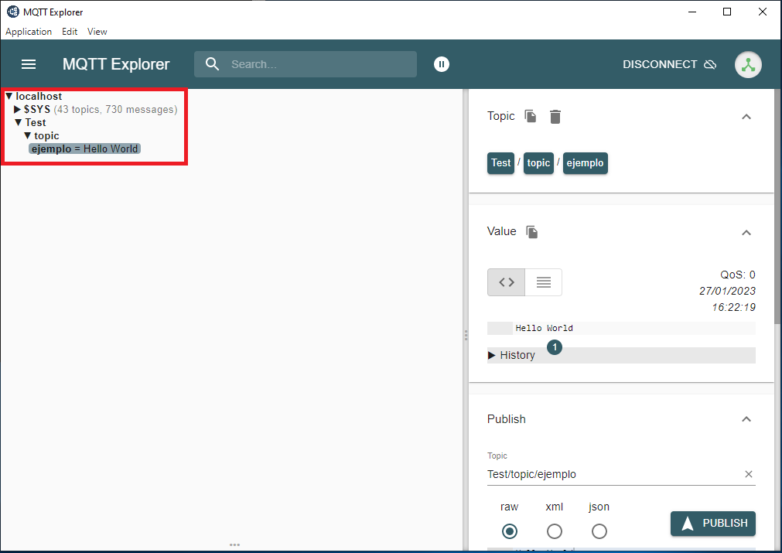Click the publish Topic input field

click(613, 474)
